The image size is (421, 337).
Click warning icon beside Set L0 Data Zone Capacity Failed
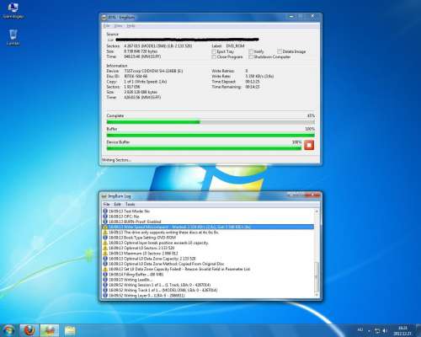105,269
